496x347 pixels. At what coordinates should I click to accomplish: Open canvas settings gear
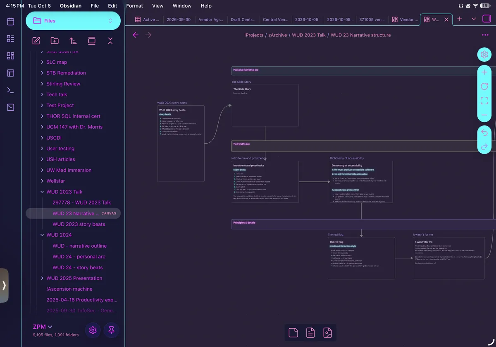pos(484,54)
